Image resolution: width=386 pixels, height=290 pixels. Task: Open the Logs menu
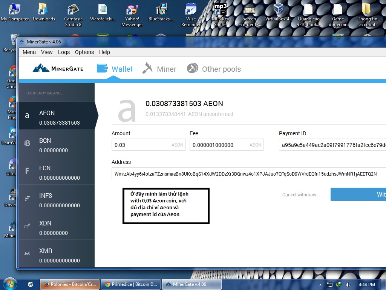pyautogui.click(x=64, y=52)
